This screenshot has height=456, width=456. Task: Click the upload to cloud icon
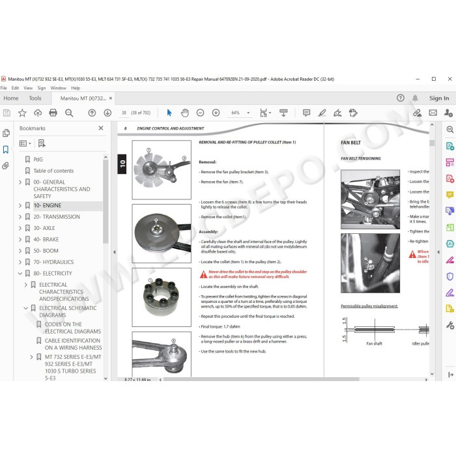38,113
